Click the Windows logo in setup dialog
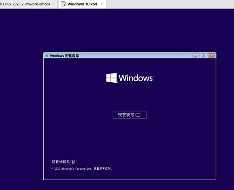 point(130,78)
